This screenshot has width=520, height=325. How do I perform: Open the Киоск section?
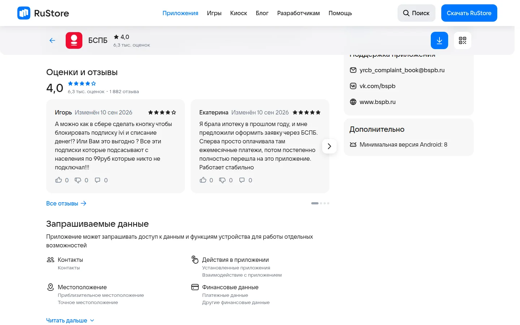click(239, 13)
